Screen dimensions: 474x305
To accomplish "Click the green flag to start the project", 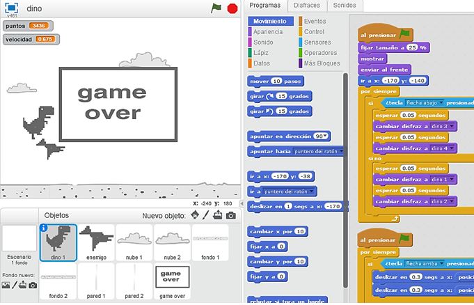I will (216, 8).
